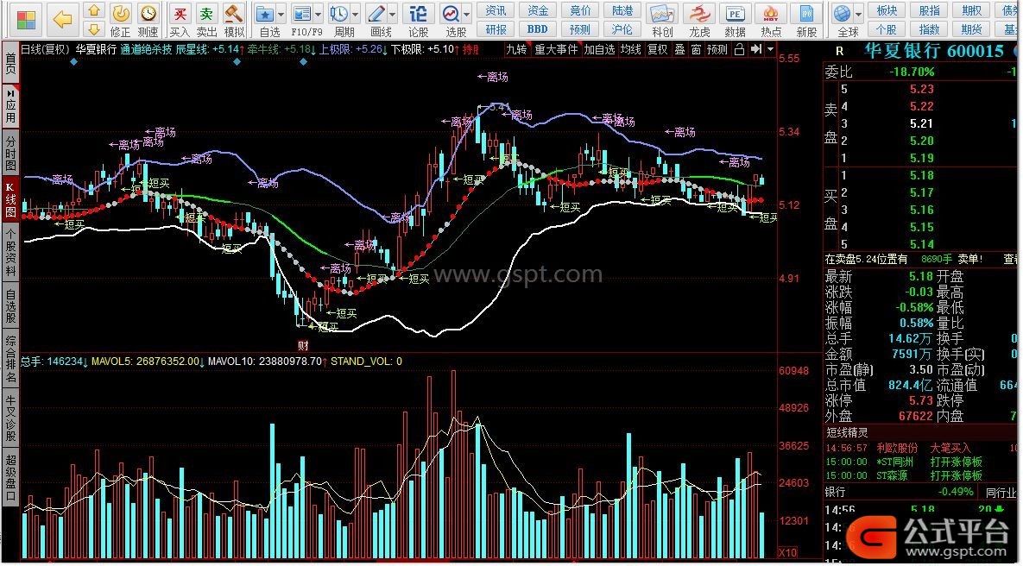This screenshot has width=1023, height=566.
Task: Switch to the 分时图 sidebar tab
Action: tap(10, 152)
